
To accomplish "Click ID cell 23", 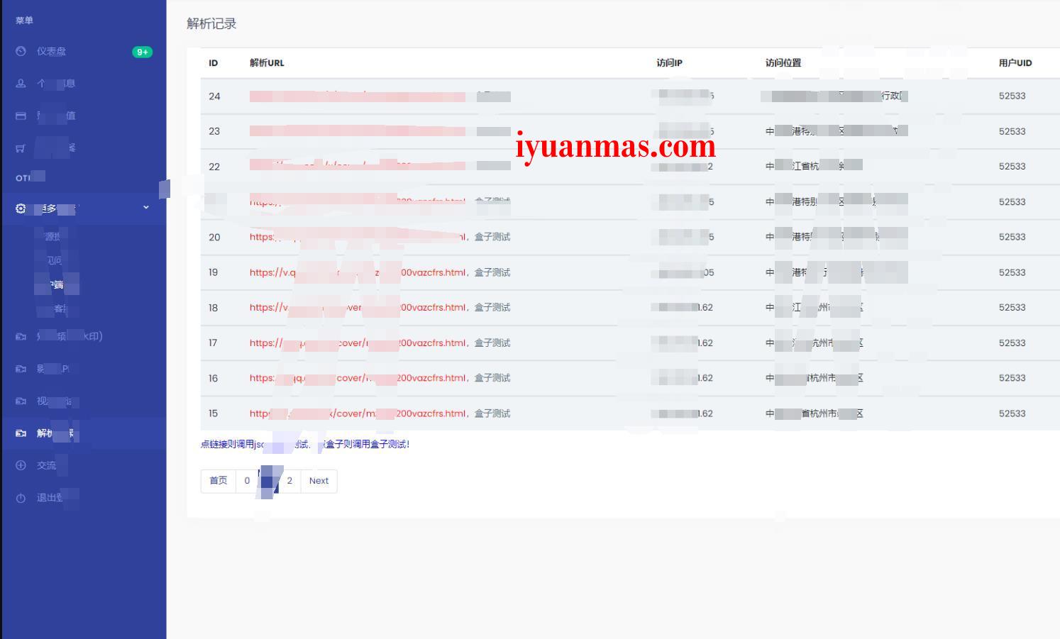I will pos(214,131).
